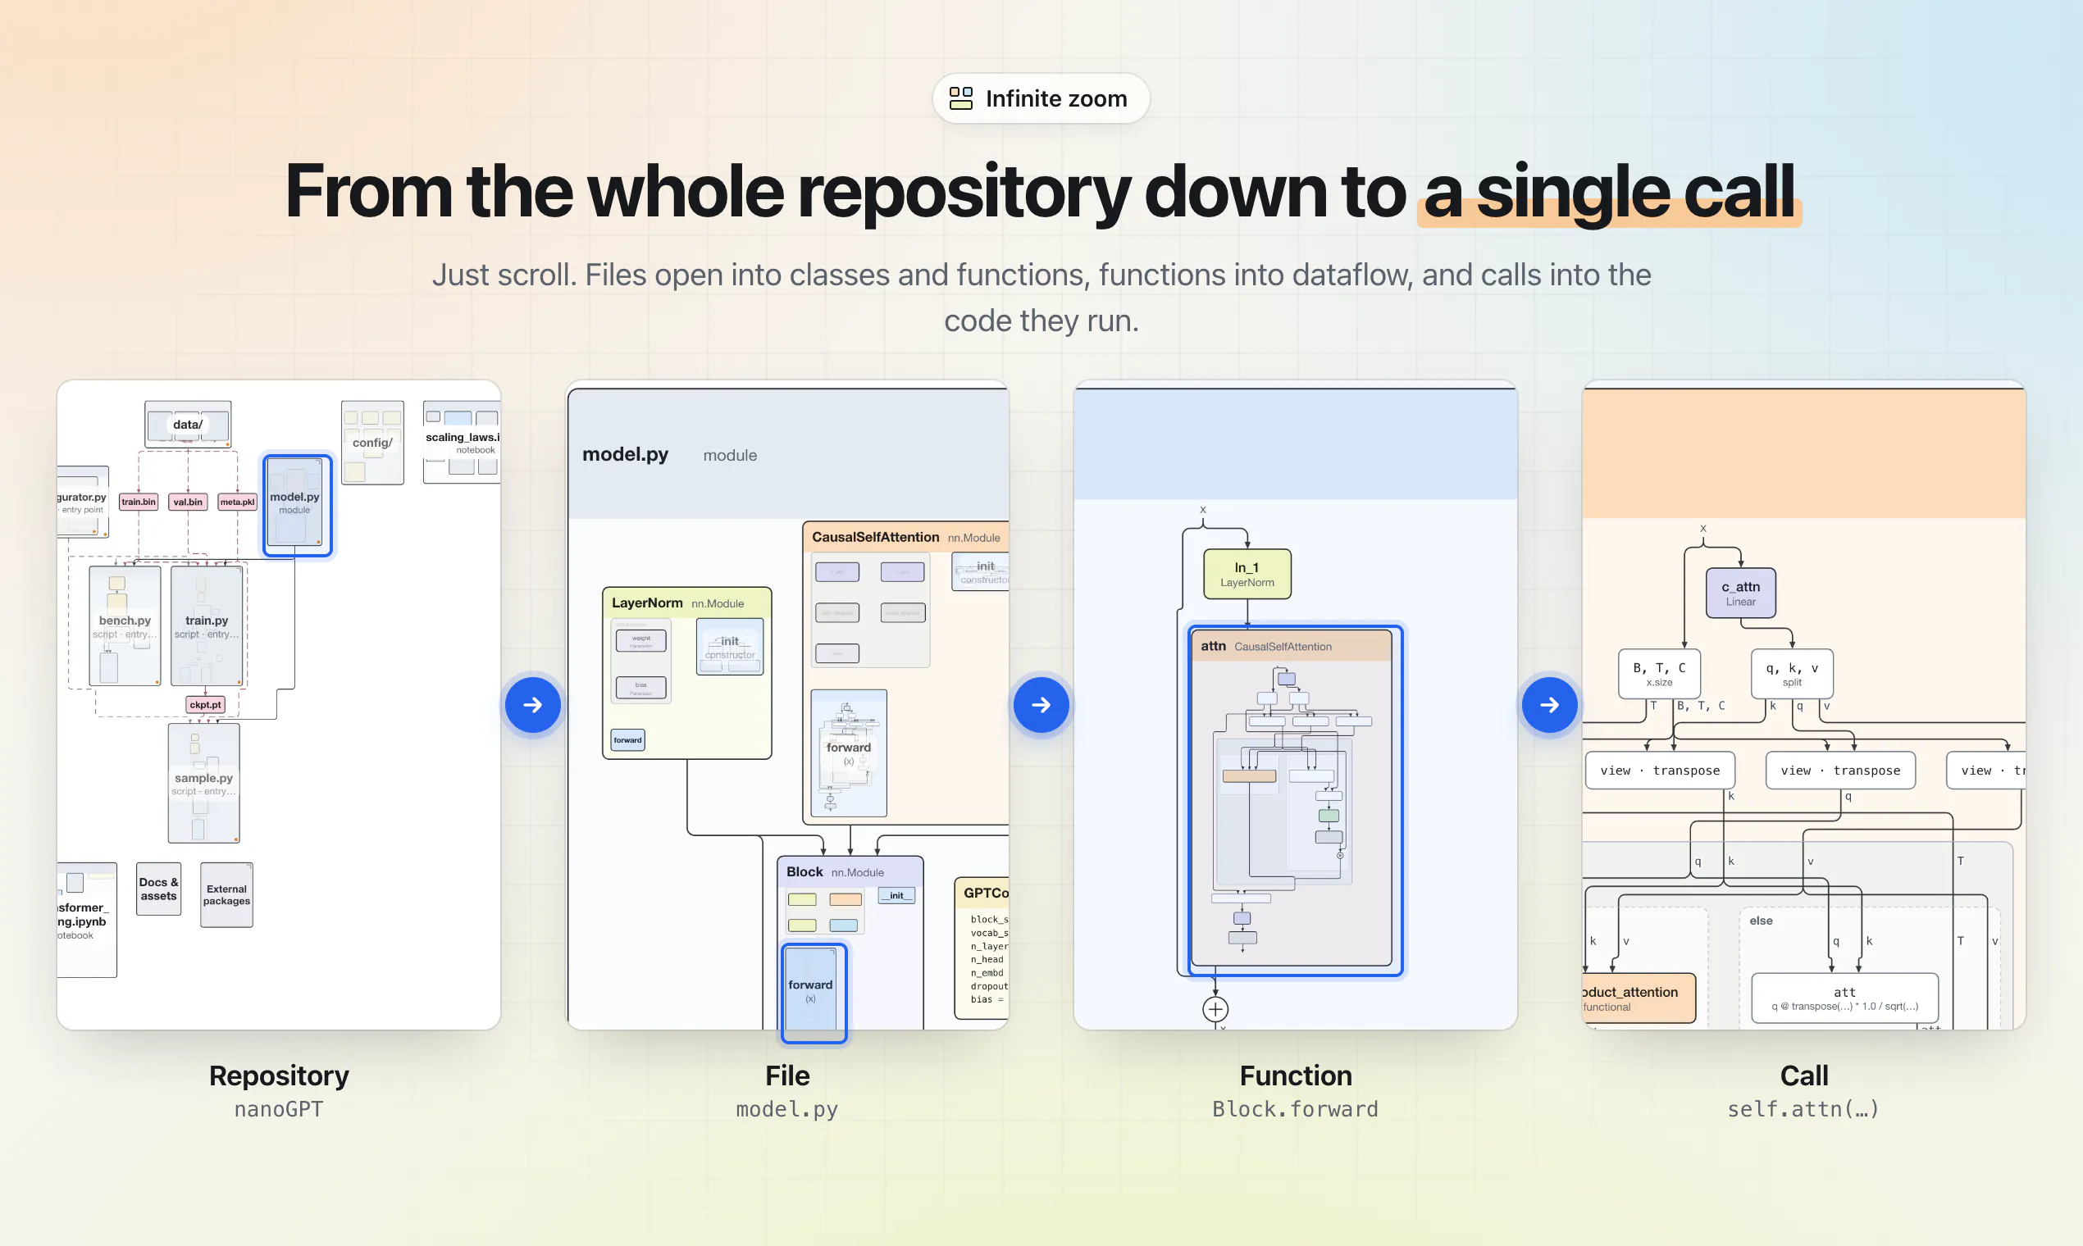Open the bench.py script node
The height and width of the screenshot is (1246, 2083).
pos(125,625)
